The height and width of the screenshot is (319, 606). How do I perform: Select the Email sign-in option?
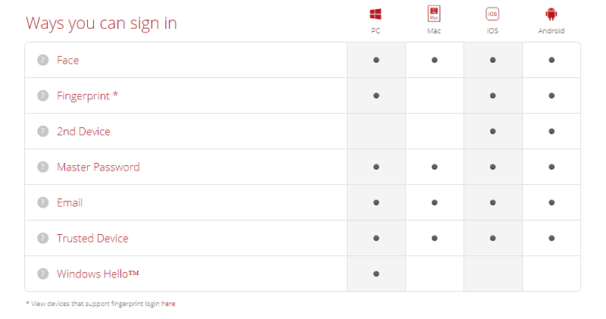(x=70, y=202)
